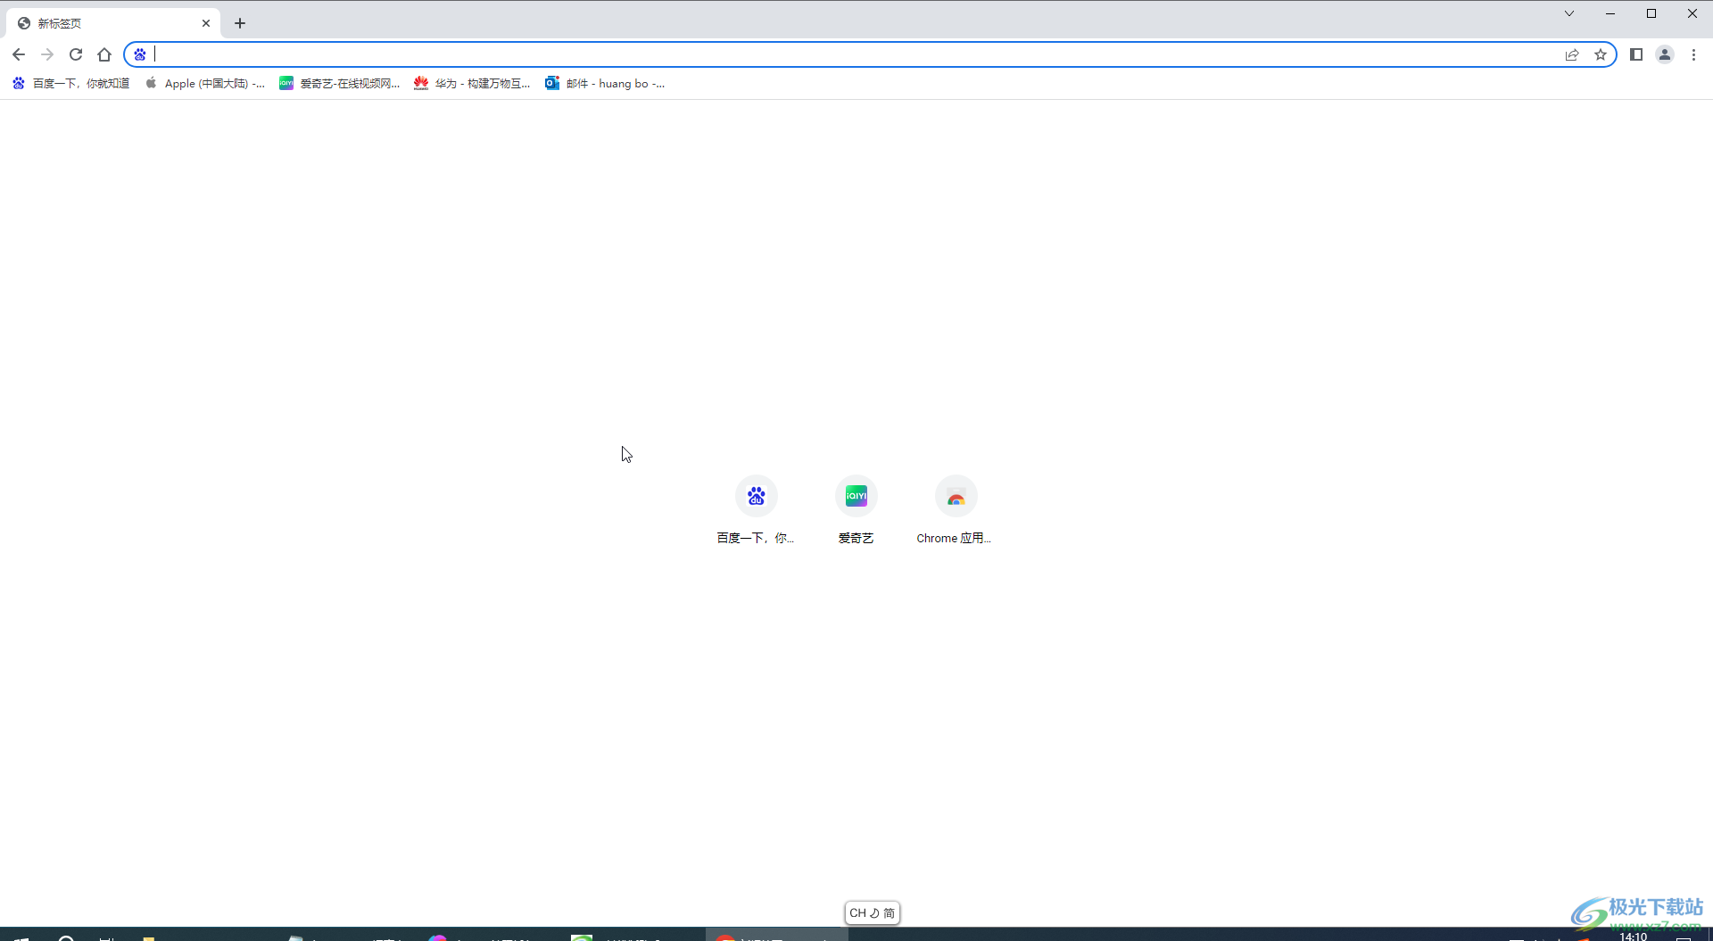
Task: Open the Chrome 应用 shortcut tile
Action: click(x=956, y=510)
